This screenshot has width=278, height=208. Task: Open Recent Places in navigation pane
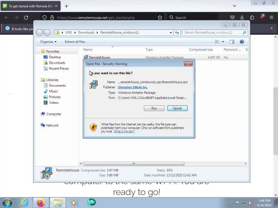(59, 69)
